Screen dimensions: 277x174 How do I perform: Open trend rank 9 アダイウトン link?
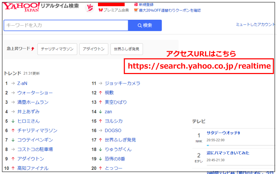pyautogui.click(x=30, y=159)
